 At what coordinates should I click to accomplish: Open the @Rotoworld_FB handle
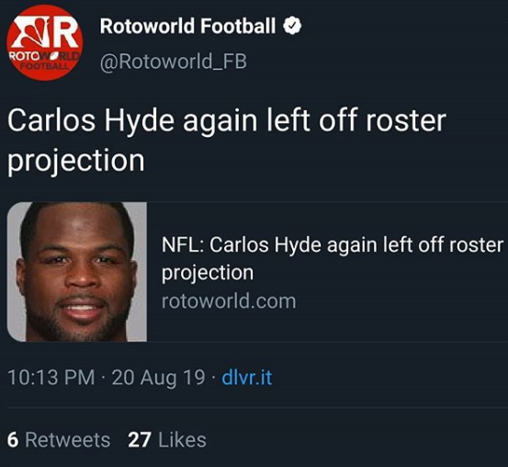coord(174,62)
